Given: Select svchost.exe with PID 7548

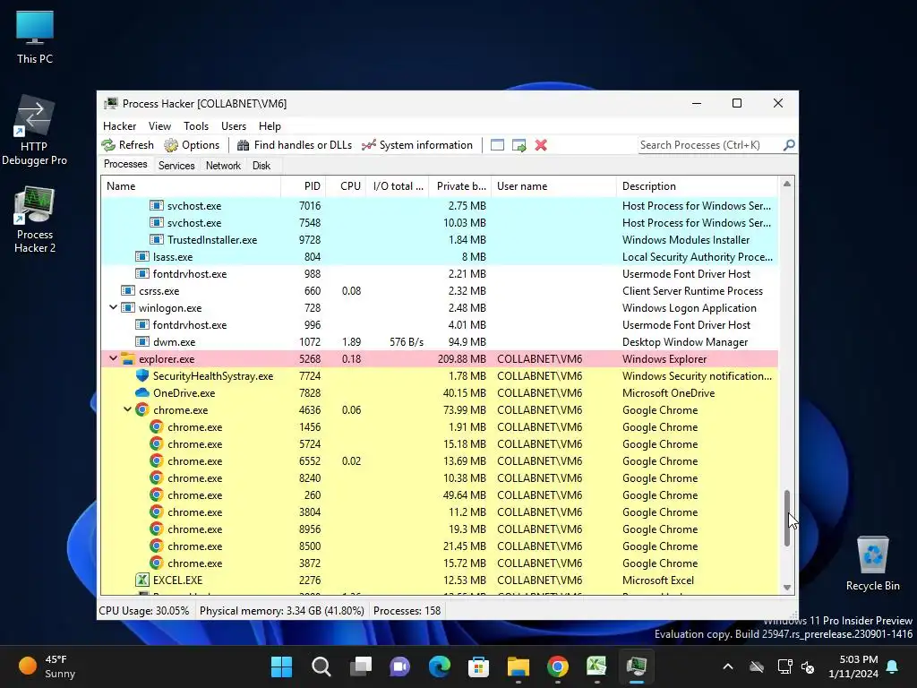Looking at the screenshot, I should click(x=440, y=222).
